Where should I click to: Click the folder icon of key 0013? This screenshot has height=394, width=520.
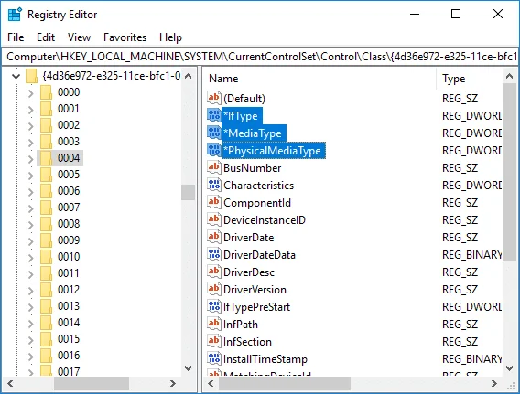(x=46, y=306)
